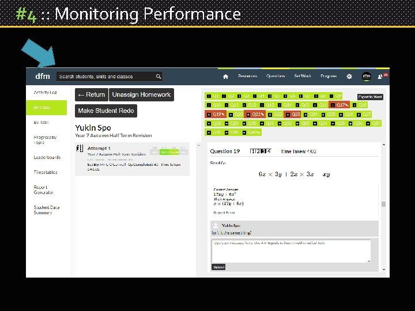415x311 pixels.
Task: Open Progress by Topic in sidebar
Action: (x=45, y=139)
